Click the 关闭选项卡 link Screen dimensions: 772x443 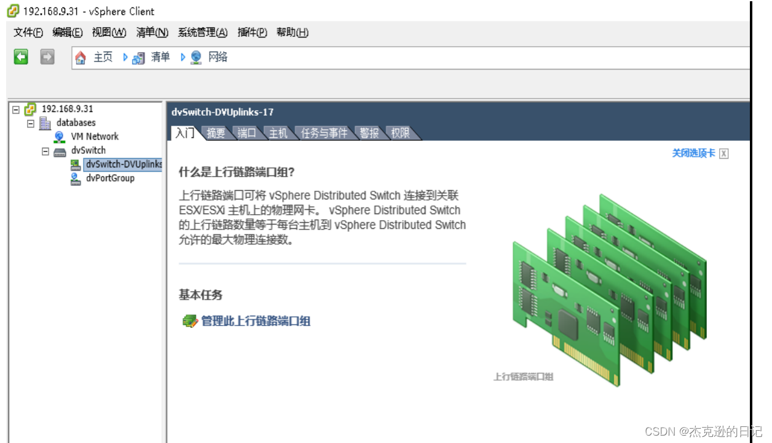click(x=693, y=153)
